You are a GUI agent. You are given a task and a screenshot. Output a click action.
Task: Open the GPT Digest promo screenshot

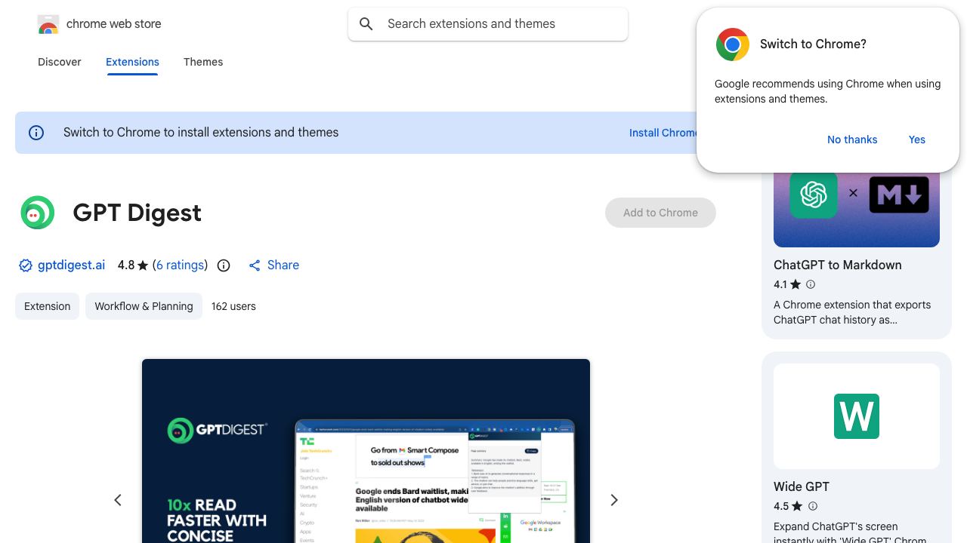366,451
